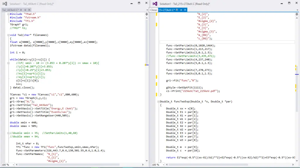Screen dimensions: 300x168
Task: Collapse the commented //if block outline
Action: 8,63
